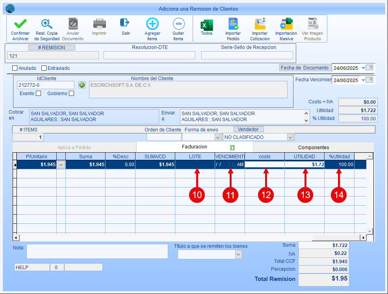Check the Anulado checkbox
Screen dimensions: 388x294
click(15, 68)
